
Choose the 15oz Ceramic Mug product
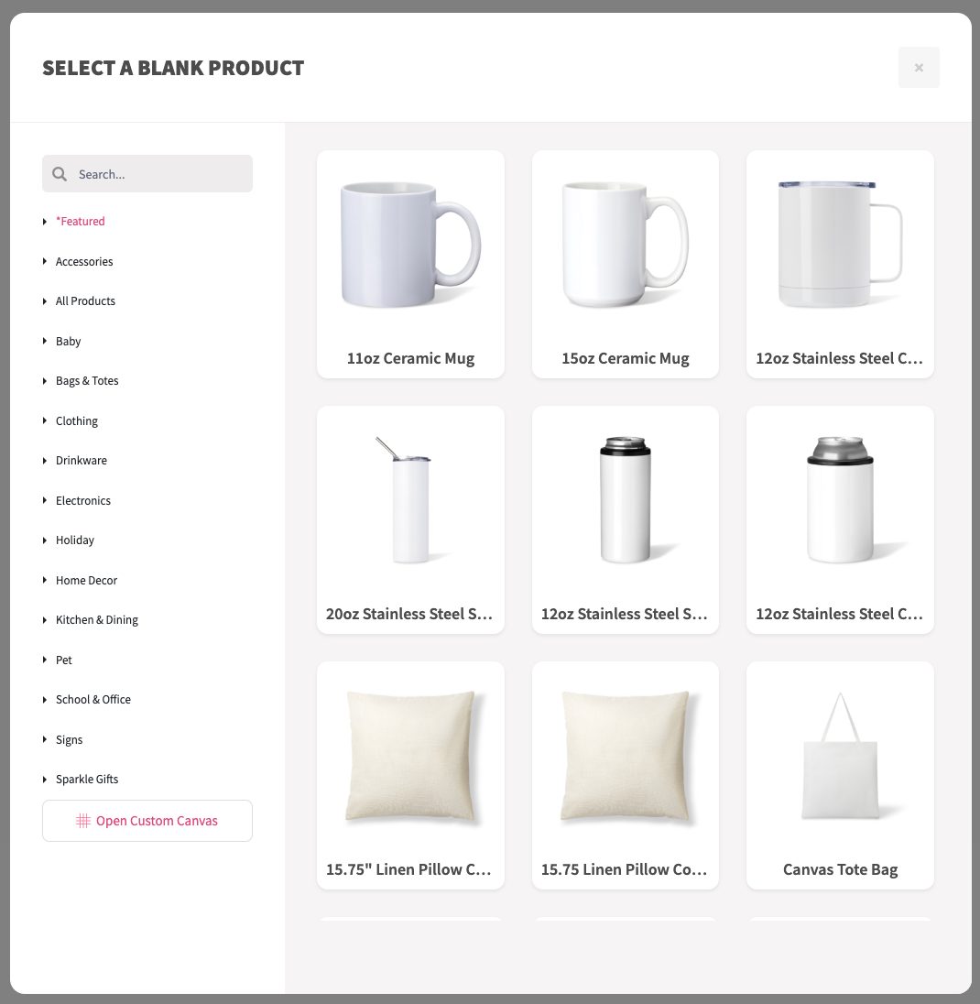[x=625, y=264]
